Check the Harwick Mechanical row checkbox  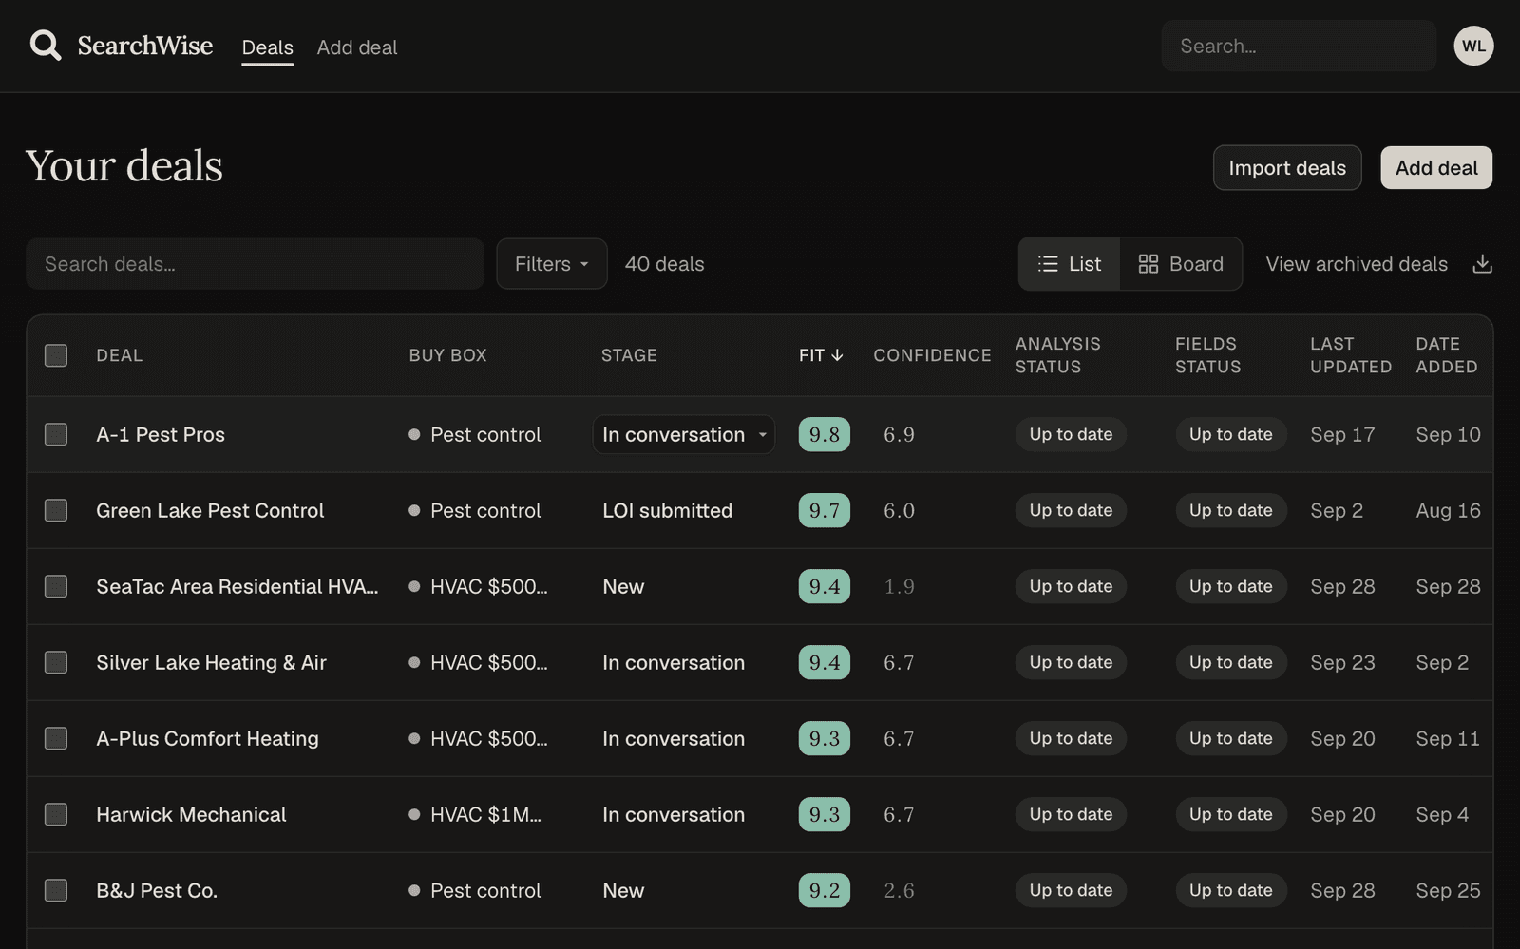56,814
